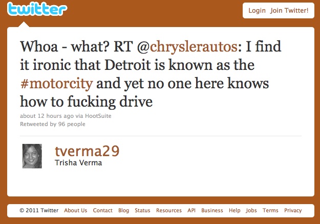Click the Terms footer link
Viewport: 320px width, 224px height.
coord(270,210)
